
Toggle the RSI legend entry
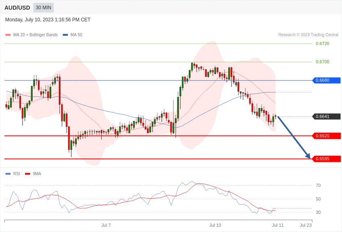(12, 174)
